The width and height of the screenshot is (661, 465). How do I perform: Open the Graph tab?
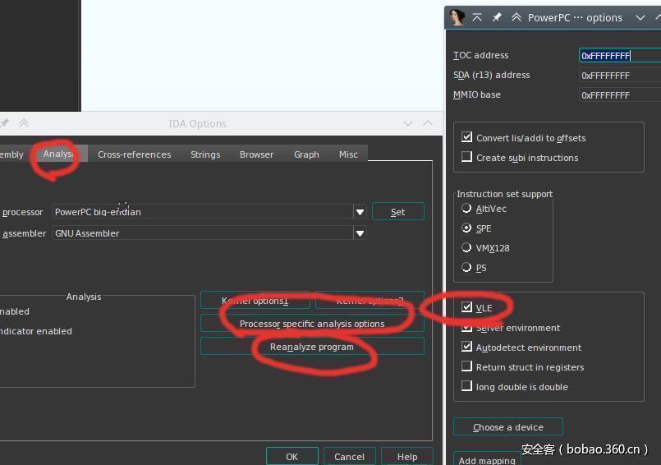pos(306,154)
